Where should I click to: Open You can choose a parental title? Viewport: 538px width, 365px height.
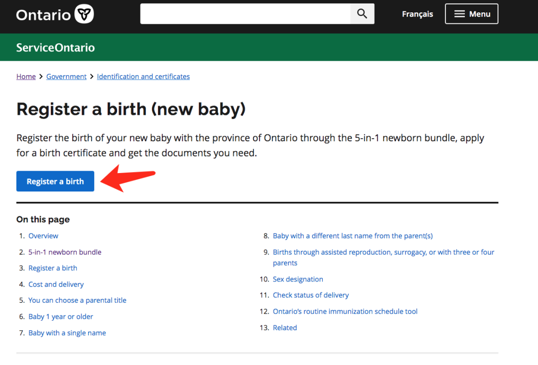[77, 300]
